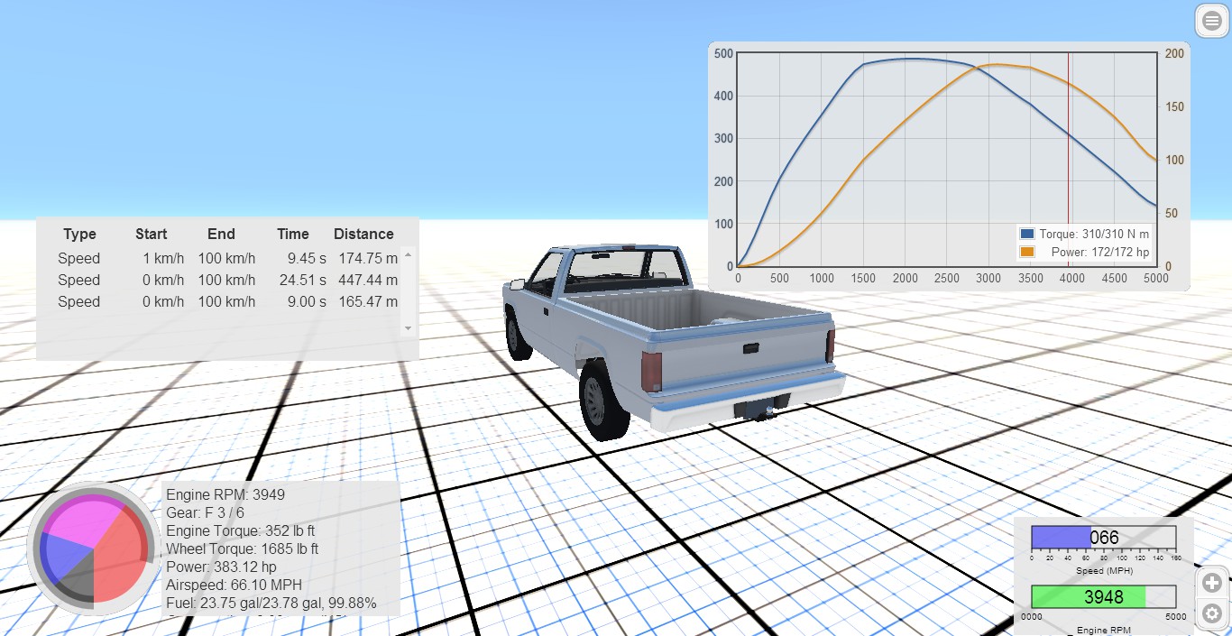Click the Engine Torque: 352 lb ft line
Image resolution: width=1232 pixels, height=636 pixels.
point(241,530)
